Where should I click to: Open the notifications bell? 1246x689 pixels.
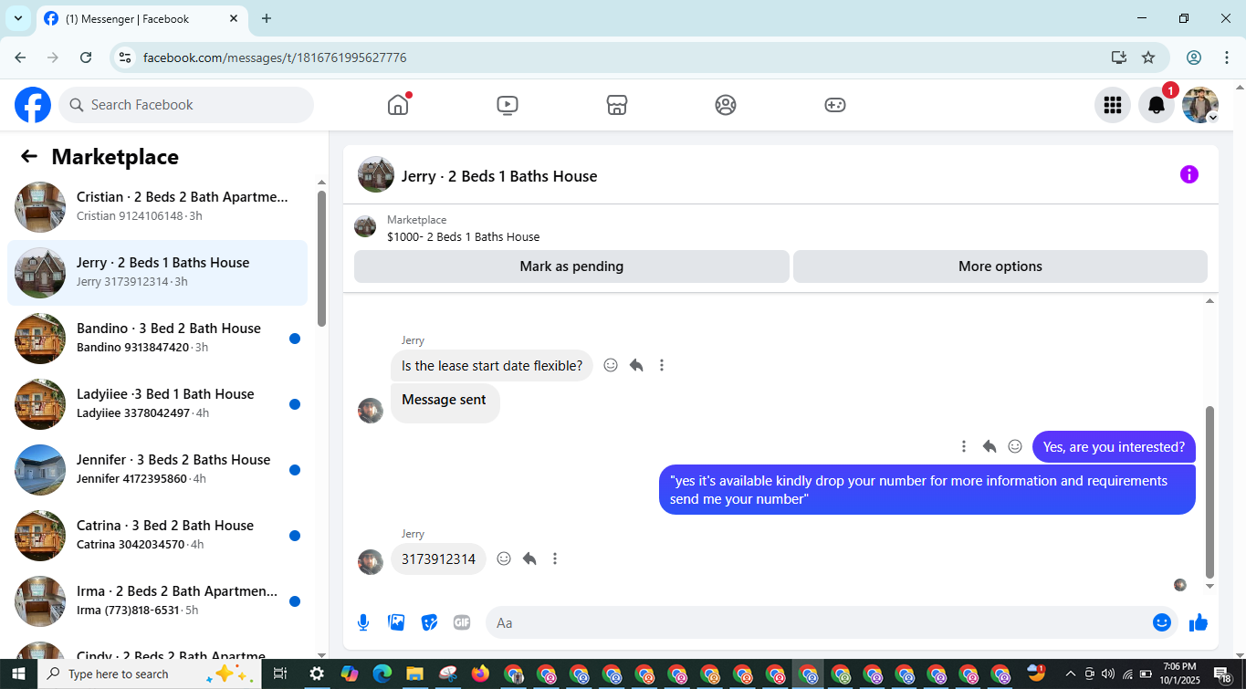pyautogui.click(x=1157, y=105)
